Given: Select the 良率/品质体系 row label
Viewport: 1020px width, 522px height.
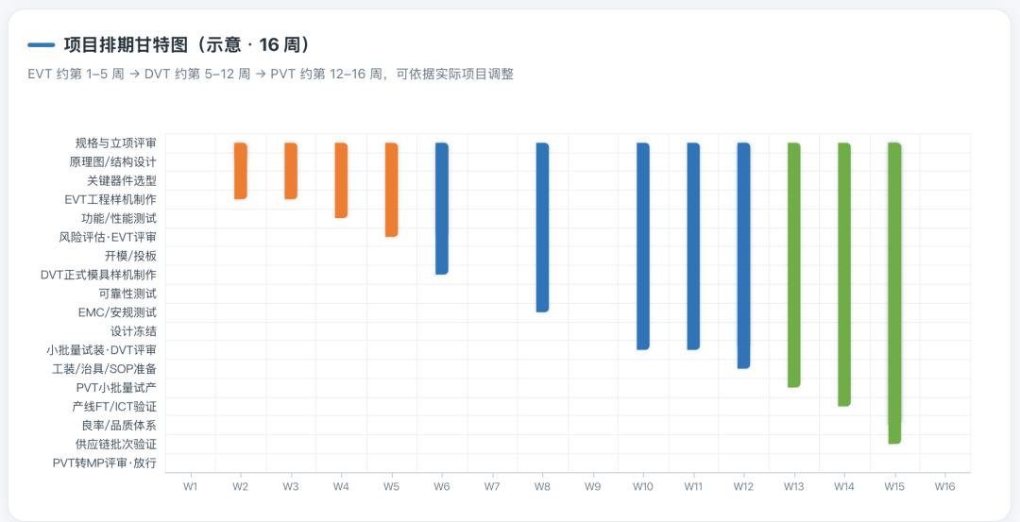Looking at the screenshot, I should coord(119,425).
